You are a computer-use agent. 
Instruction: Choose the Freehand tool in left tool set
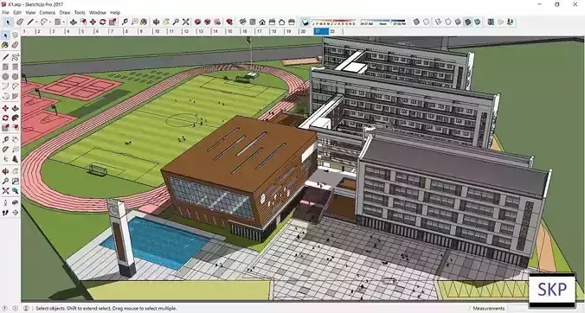[15, 57]
